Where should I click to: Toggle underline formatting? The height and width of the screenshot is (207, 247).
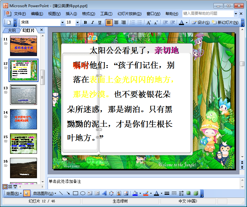tap(100, 23)
